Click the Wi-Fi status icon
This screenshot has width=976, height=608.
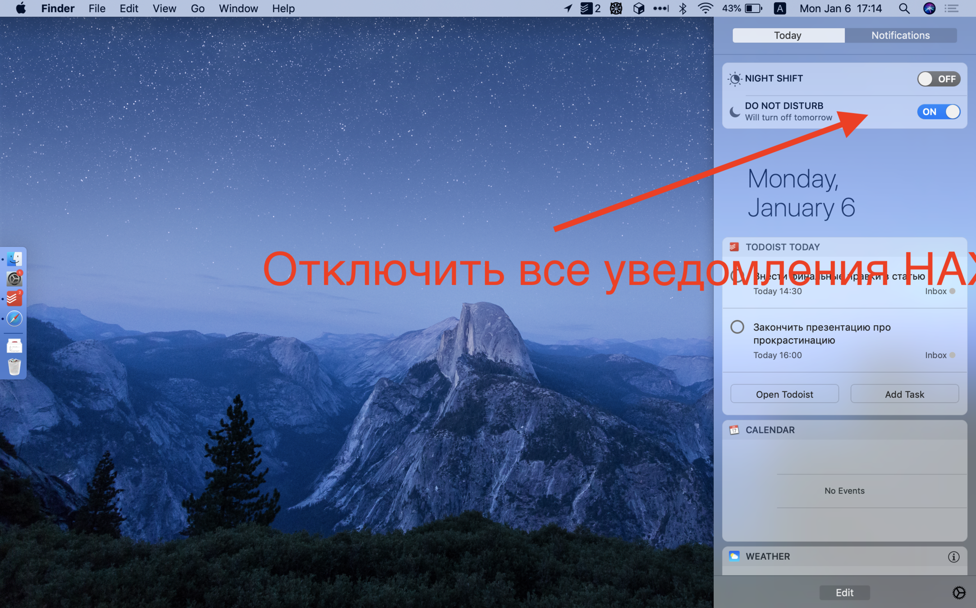pos(705,9)
